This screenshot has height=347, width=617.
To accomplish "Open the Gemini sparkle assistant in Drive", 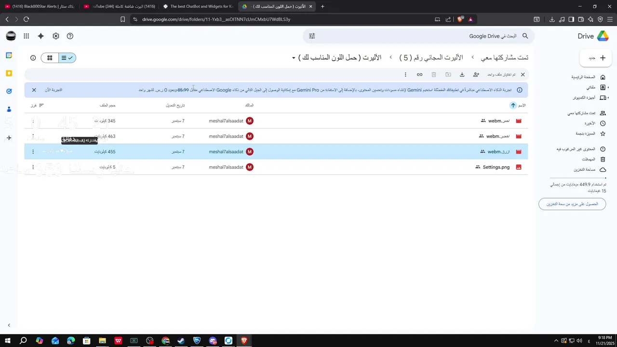I will point(41,36).
